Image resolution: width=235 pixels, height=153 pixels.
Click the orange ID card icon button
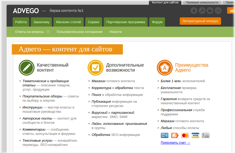click(231, 11)
